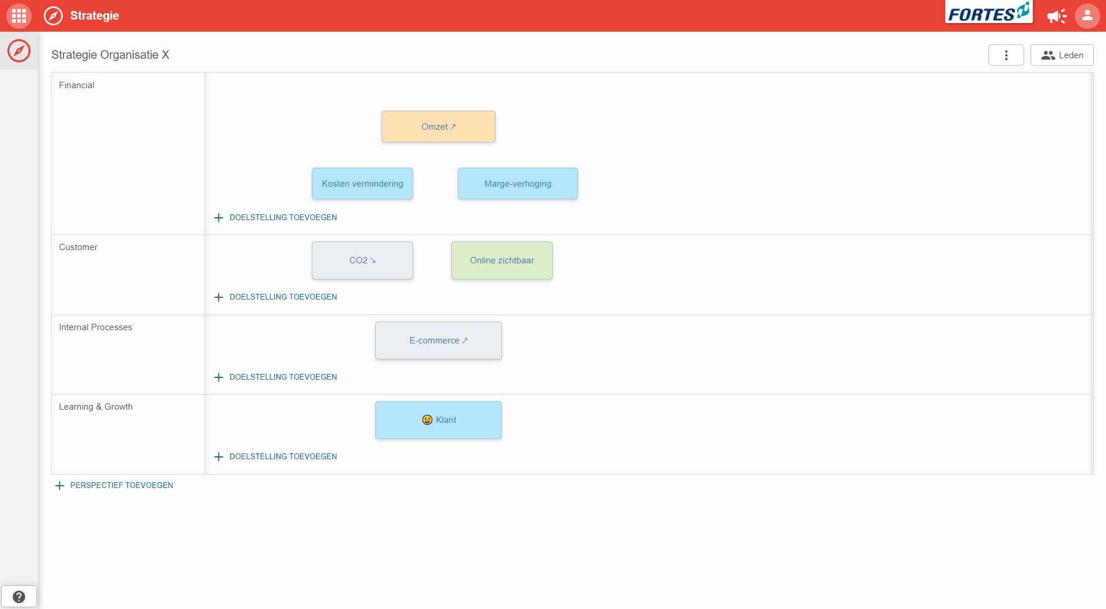This screenshot has height=609, width=1106.
Task: Open the green Online zichtbaar card
Action: click(501, 260)
